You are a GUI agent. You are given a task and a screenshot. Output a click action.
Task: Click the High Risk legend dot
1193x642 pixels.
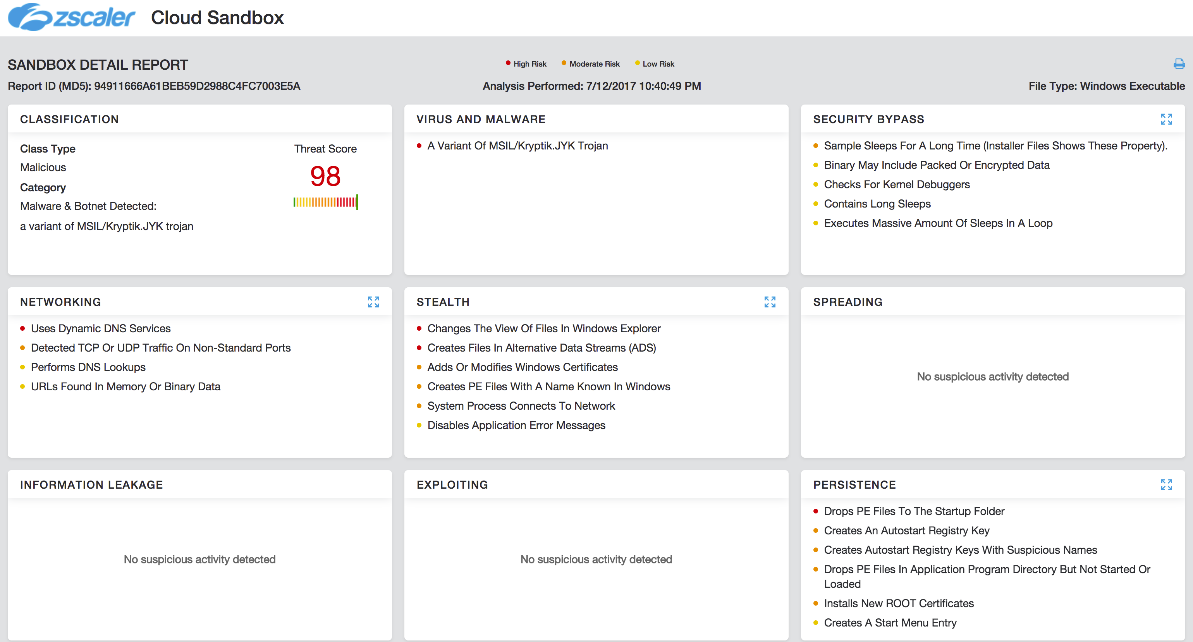tap(508, 63)
